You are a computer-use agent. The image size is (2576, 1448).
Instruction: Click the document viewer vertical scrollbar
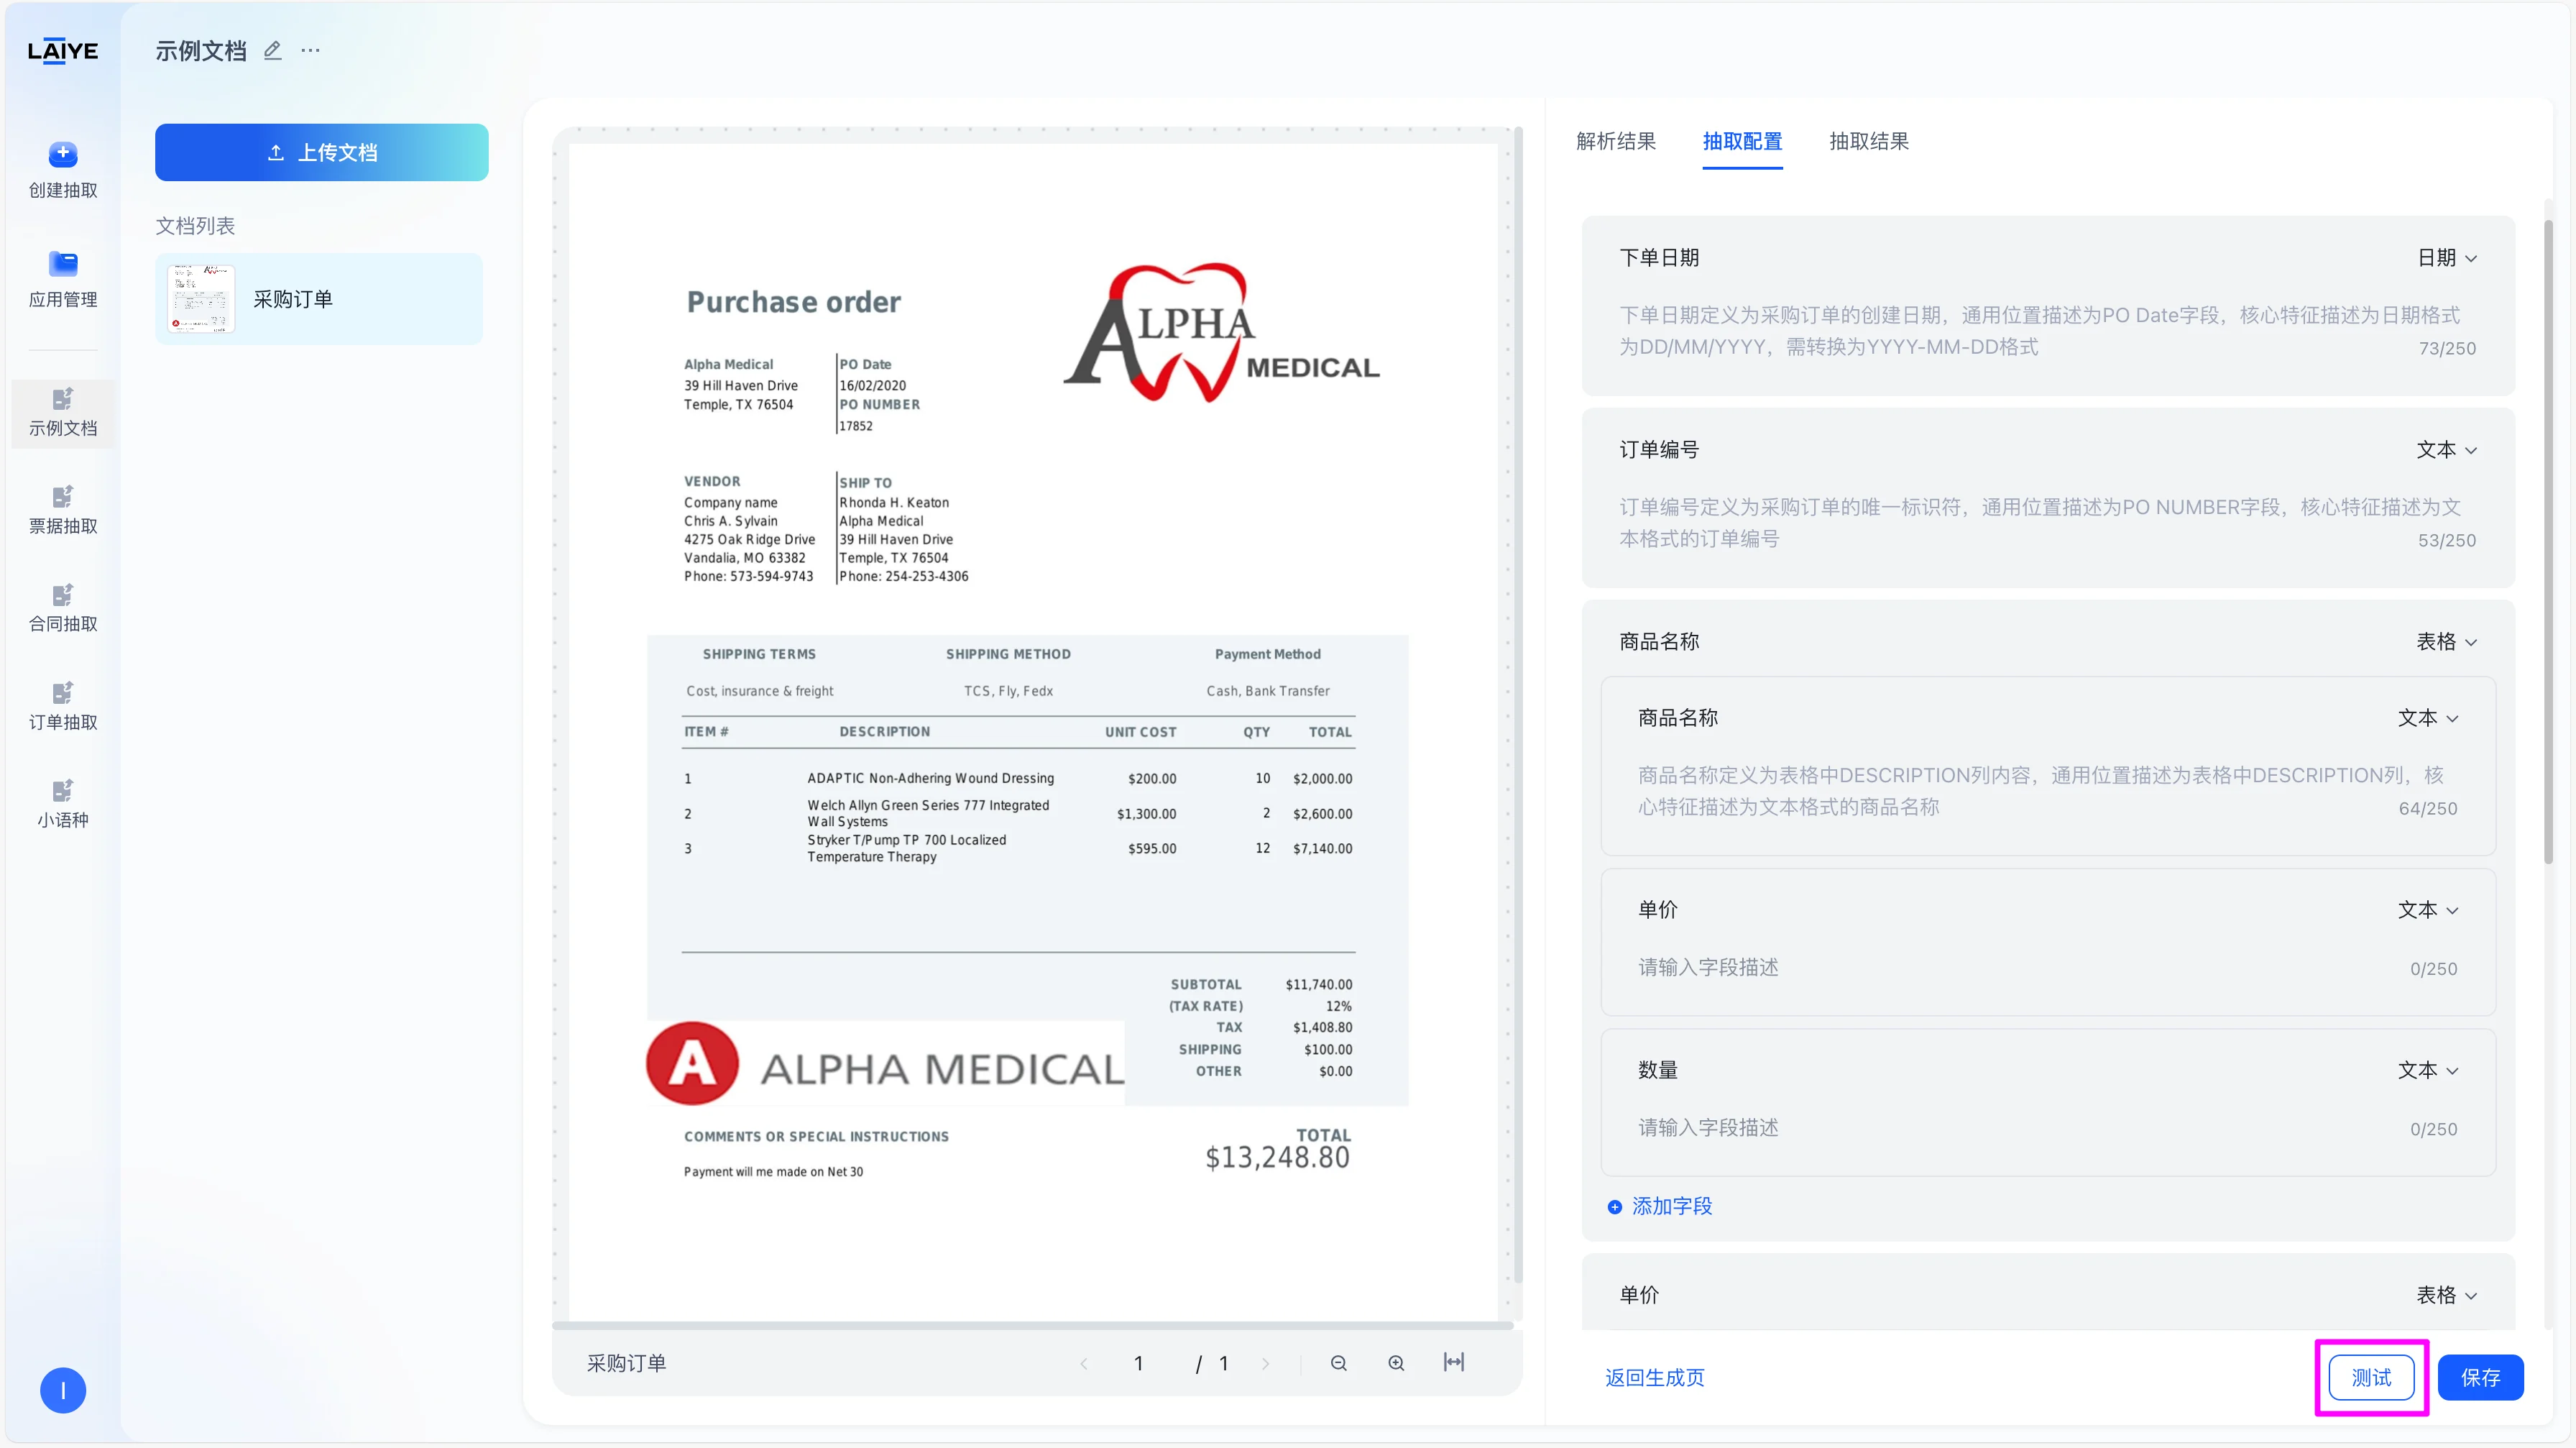coord(1518,704)
